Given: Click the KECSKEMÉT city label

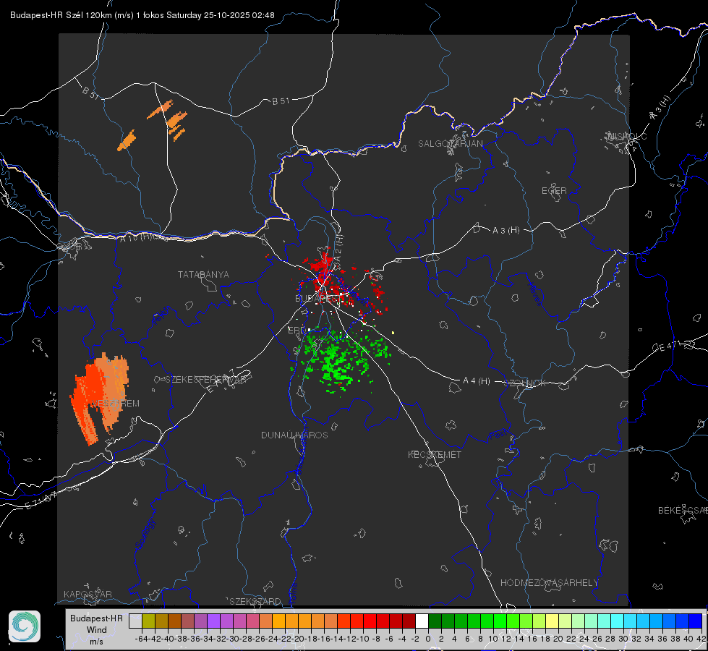Looking at the screenshot, I should 435,454.
